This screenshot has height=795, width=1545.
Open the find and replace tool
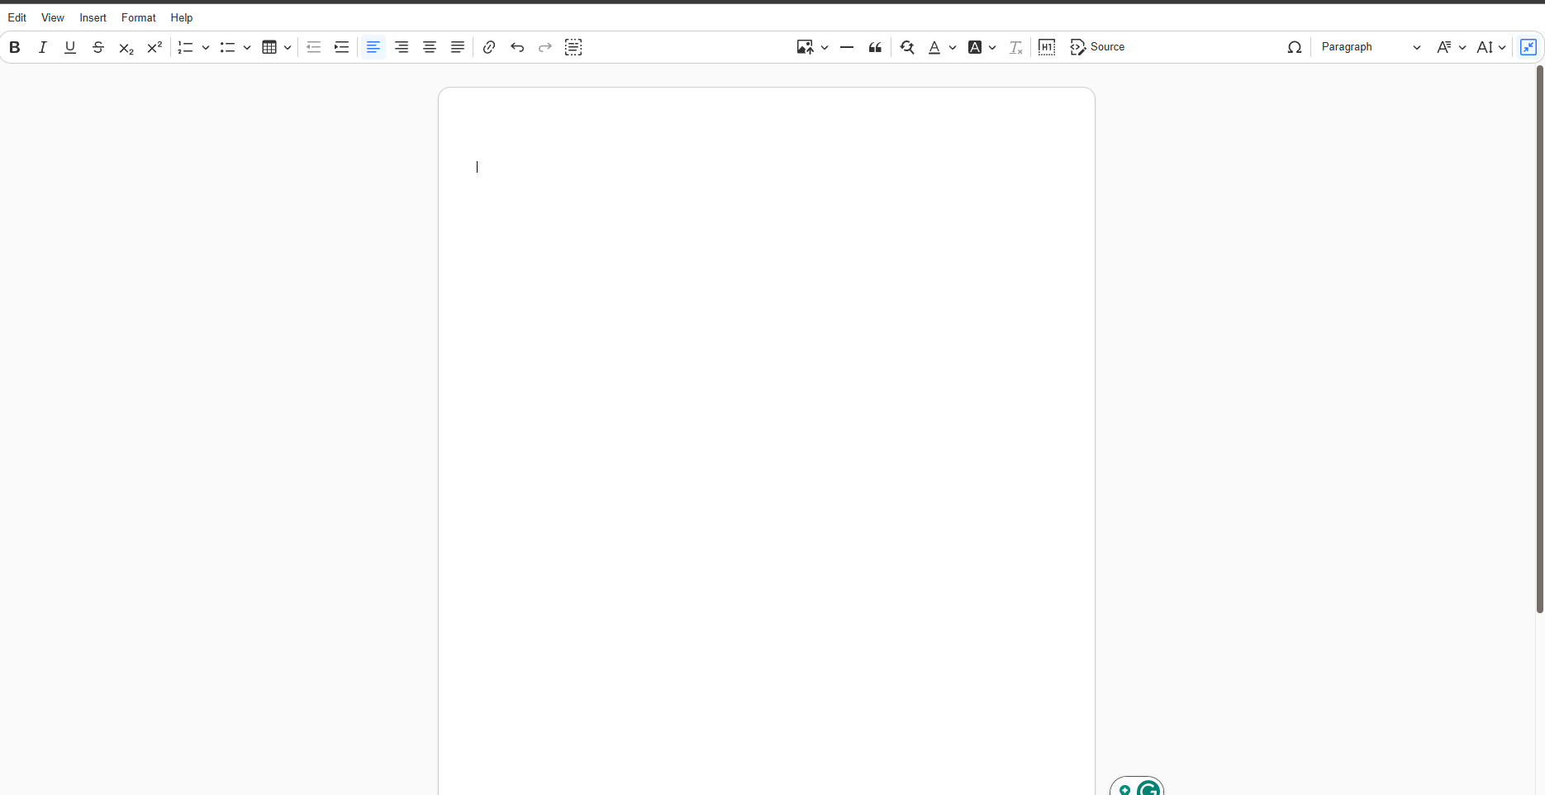pyautogui.click(x=906, y=47)
